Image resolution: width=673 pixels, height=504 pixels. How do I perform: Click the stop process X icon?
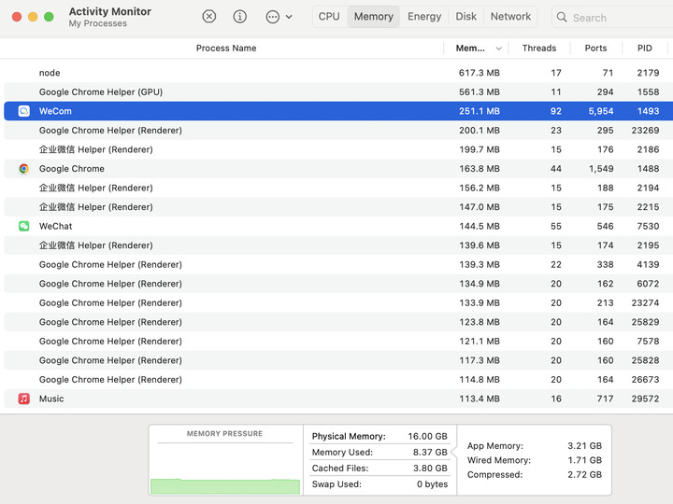tap(209, 17)
